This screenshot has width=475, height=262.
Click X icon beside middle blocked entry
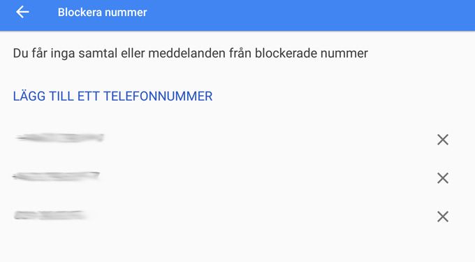coord(443,178)
